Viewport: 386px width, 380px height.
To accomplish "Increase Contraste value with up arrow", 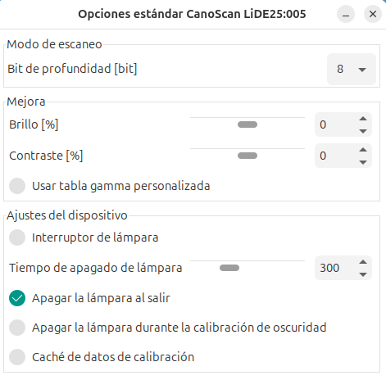I will click(363, 150).
